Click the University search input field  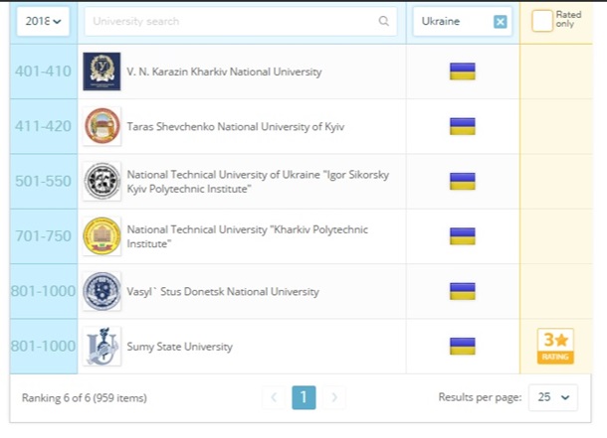coord(229,21)
